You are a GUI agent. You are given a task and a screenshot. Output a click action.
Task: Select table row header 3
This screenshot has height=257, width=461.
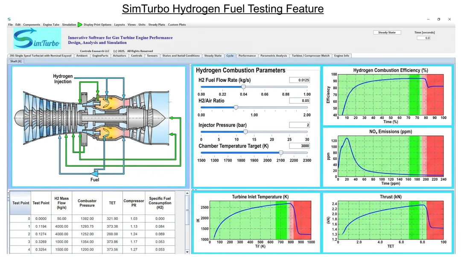click(20, 242)
